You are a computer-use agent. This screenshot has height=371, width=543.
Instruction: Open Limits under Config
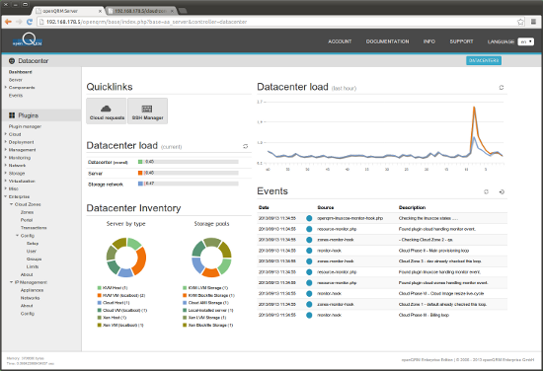[33, 266]
